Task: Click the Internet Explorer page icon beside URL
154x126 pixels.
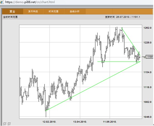Action: coord(2,2)
